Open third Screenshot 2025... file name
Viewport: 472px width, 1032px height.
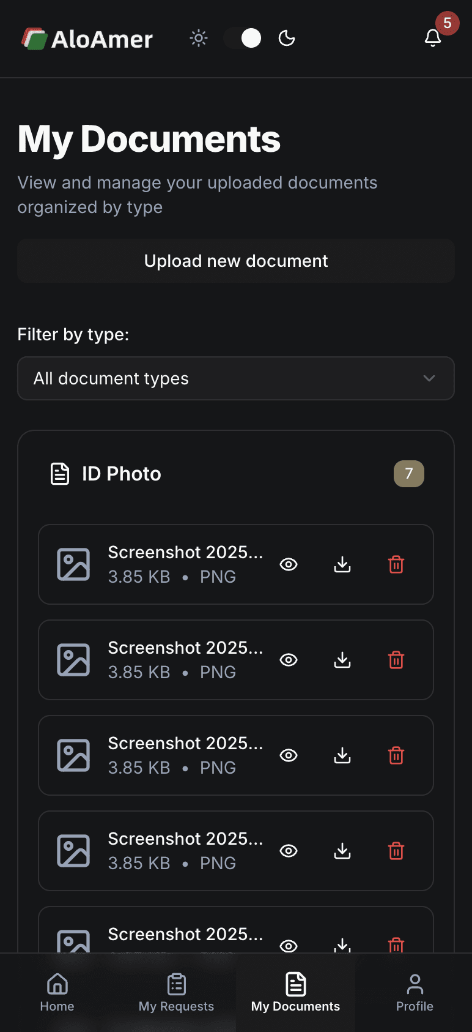[x=186, y=743]
